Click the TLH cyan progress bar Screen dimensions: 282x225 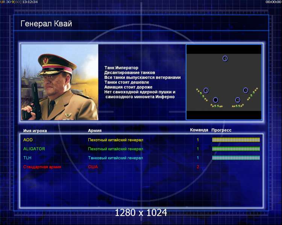[x=236, y=158]
